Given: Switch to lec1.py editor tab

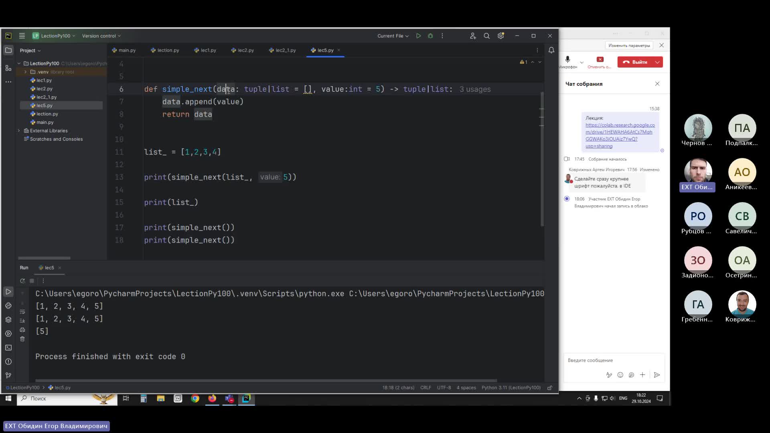Looking at the screenshot, I should pos(205,50).
